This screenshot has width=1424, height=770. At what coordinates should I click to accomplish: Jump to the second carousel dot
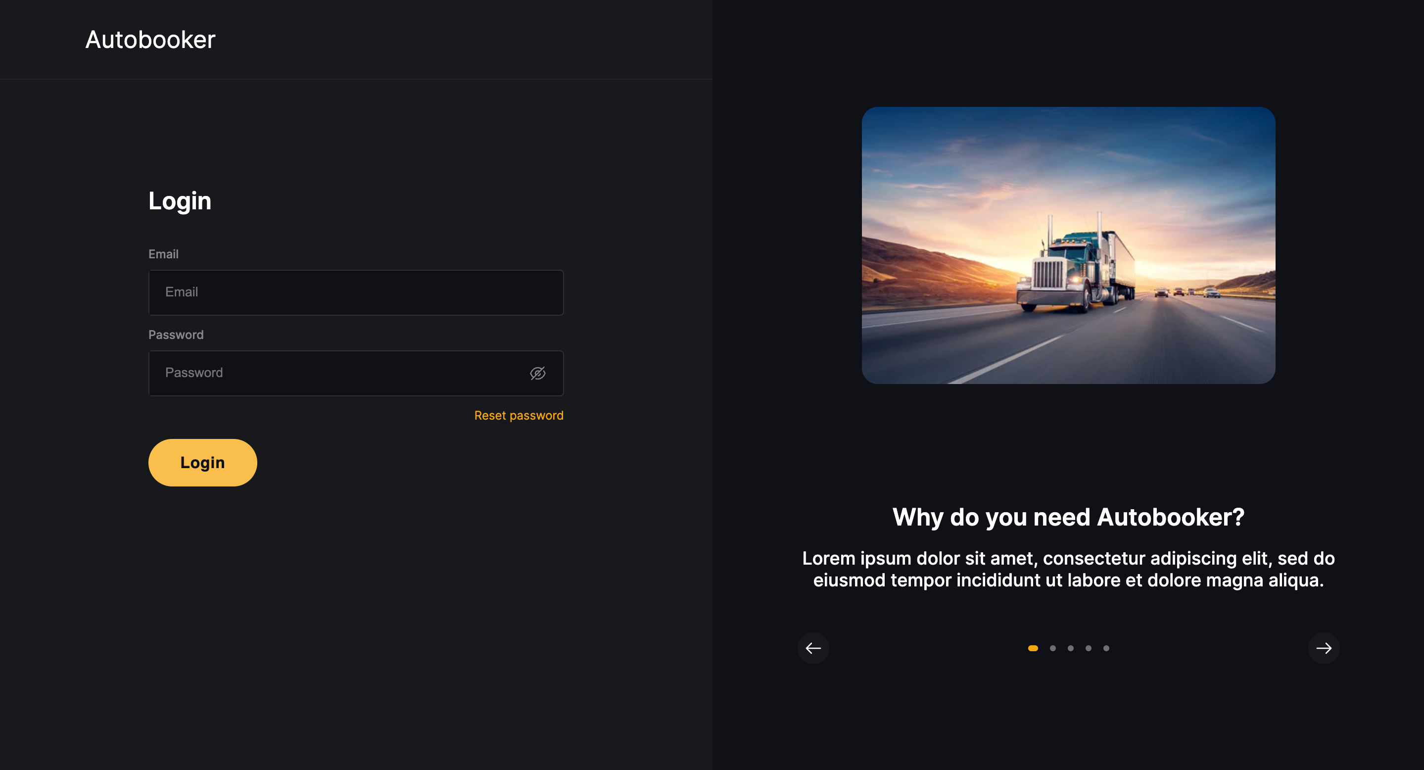click(x=1052, y=648)
